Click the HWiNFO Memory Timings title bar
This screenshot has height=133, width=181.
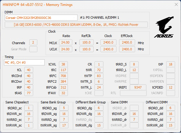tap(89, 5)
